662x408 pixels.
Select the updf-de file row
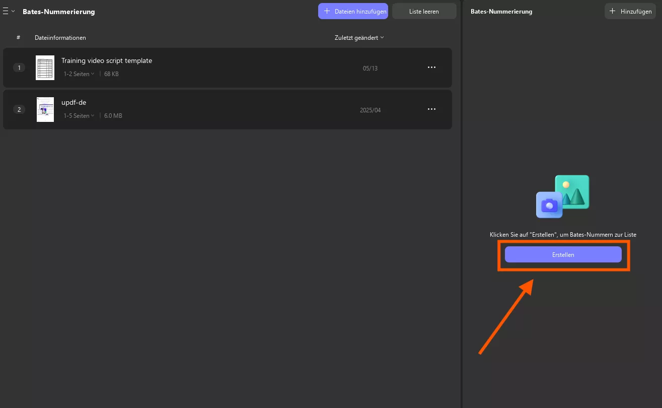227,109
